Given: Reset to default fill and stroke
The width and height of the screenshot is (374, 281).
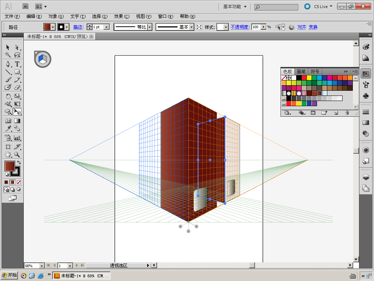Looking at the screenshot, I should (x=7, y=175).
